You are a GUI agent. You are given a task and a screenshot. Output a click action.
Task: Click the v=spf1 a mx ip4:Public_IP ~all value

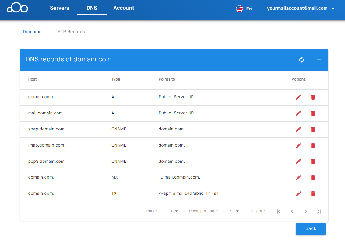pyautogui.click(x=188, y=193)
